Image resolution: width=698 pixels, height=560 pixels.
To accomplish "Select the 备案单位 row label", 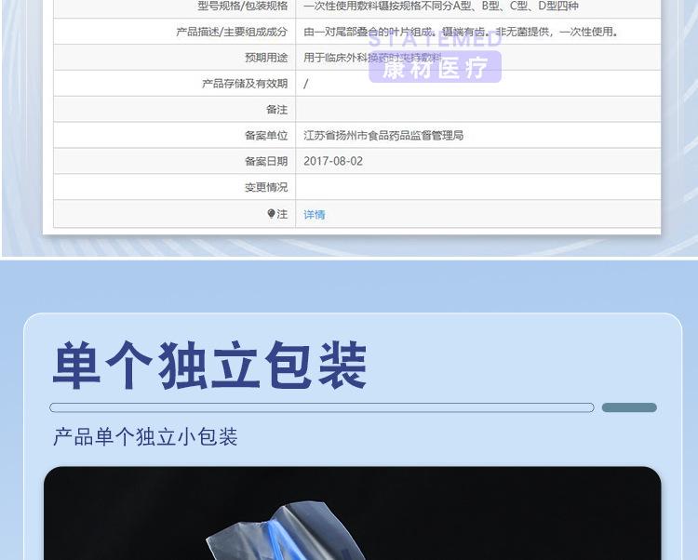I will coord(266,136).
